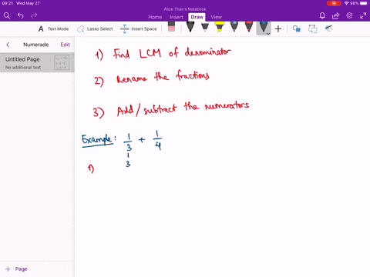Select the dark blue pen
370x277 pixels.
pyautogui.click(x=263, y=27)
